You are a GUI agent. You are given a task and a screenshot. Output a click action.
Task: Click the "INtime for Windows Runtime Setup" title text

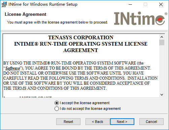point(43,4)
